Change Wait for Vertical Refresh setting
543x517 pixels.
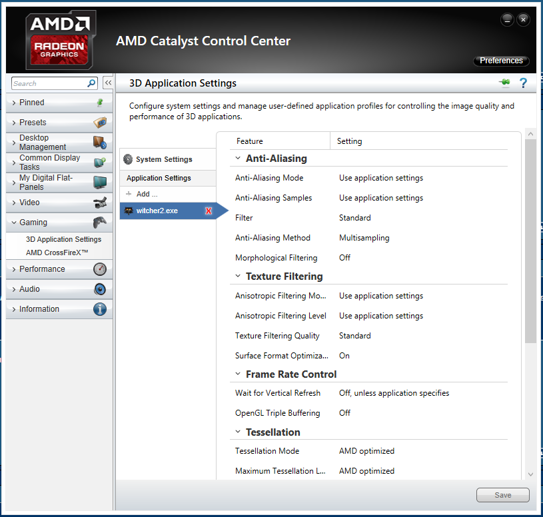tap(394, 393)
